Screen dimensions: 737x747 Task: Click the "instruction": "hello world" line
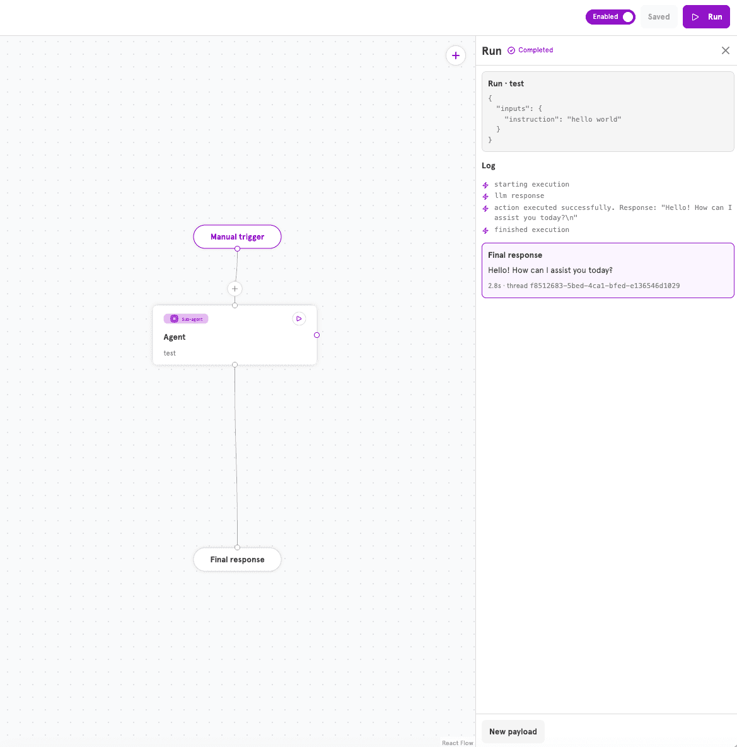(562, 119)
